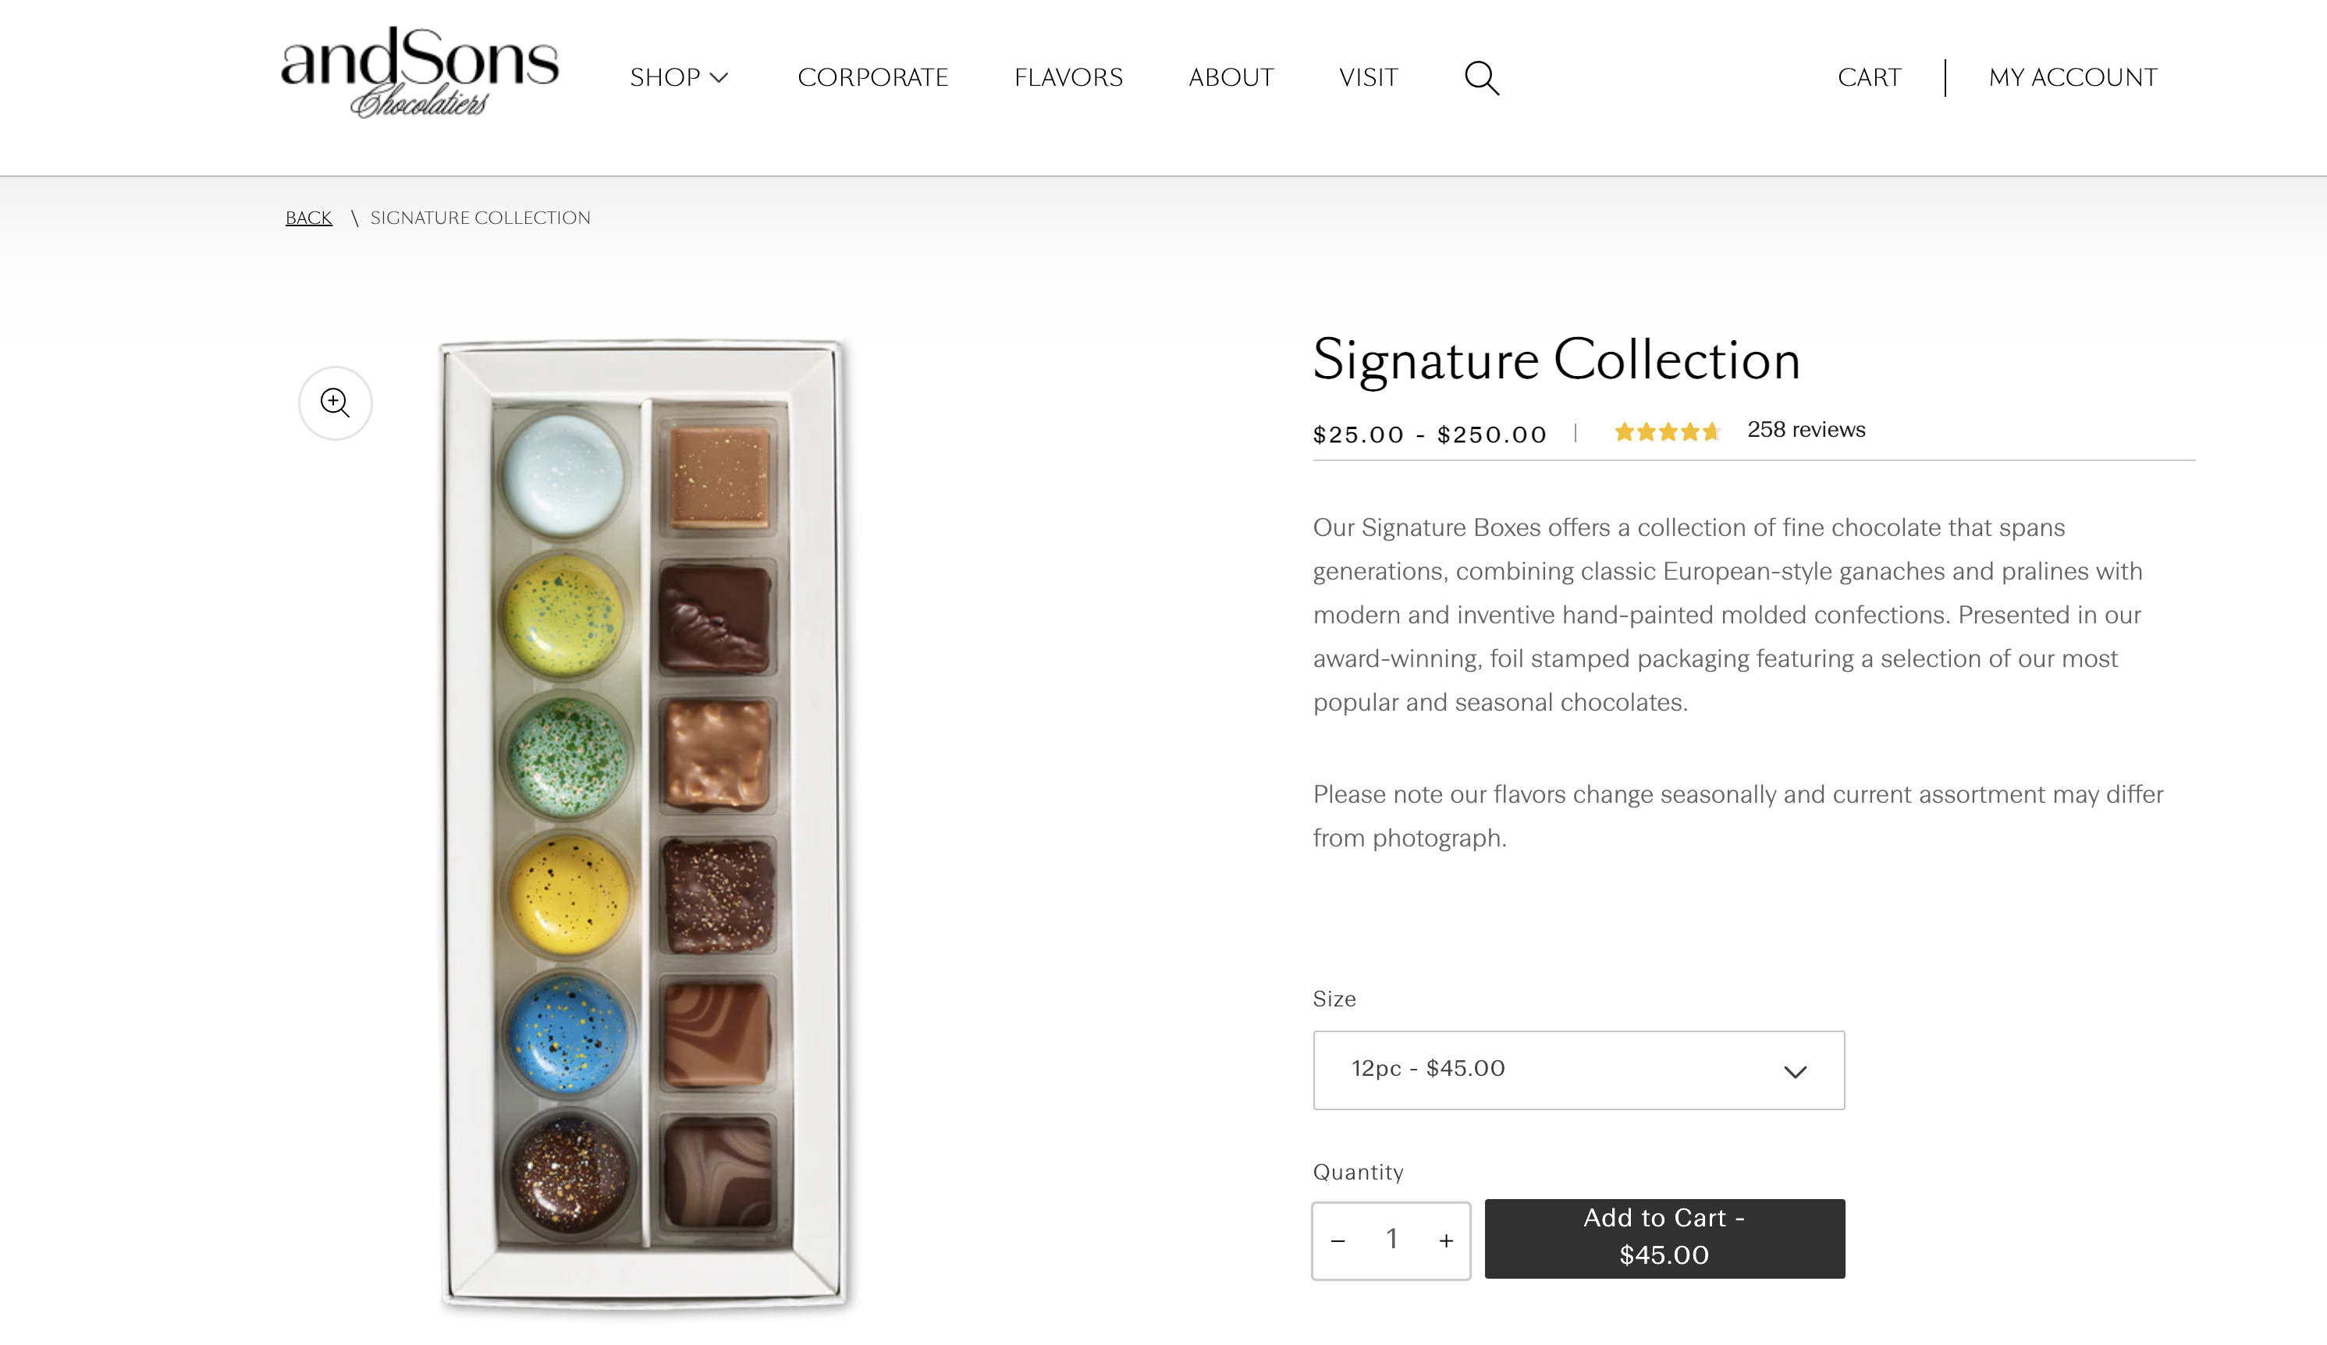Click the andSons Chocolatiers logo
Image resolution: width=2327 pixels, height=1345 pixels.
point(420,72)
